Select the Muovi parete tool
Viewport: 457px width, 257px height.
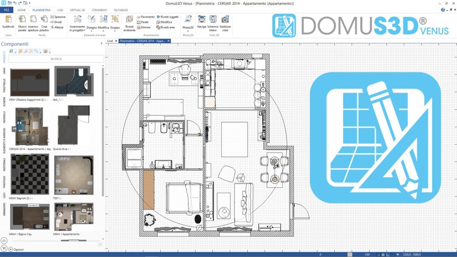[22, 23]
